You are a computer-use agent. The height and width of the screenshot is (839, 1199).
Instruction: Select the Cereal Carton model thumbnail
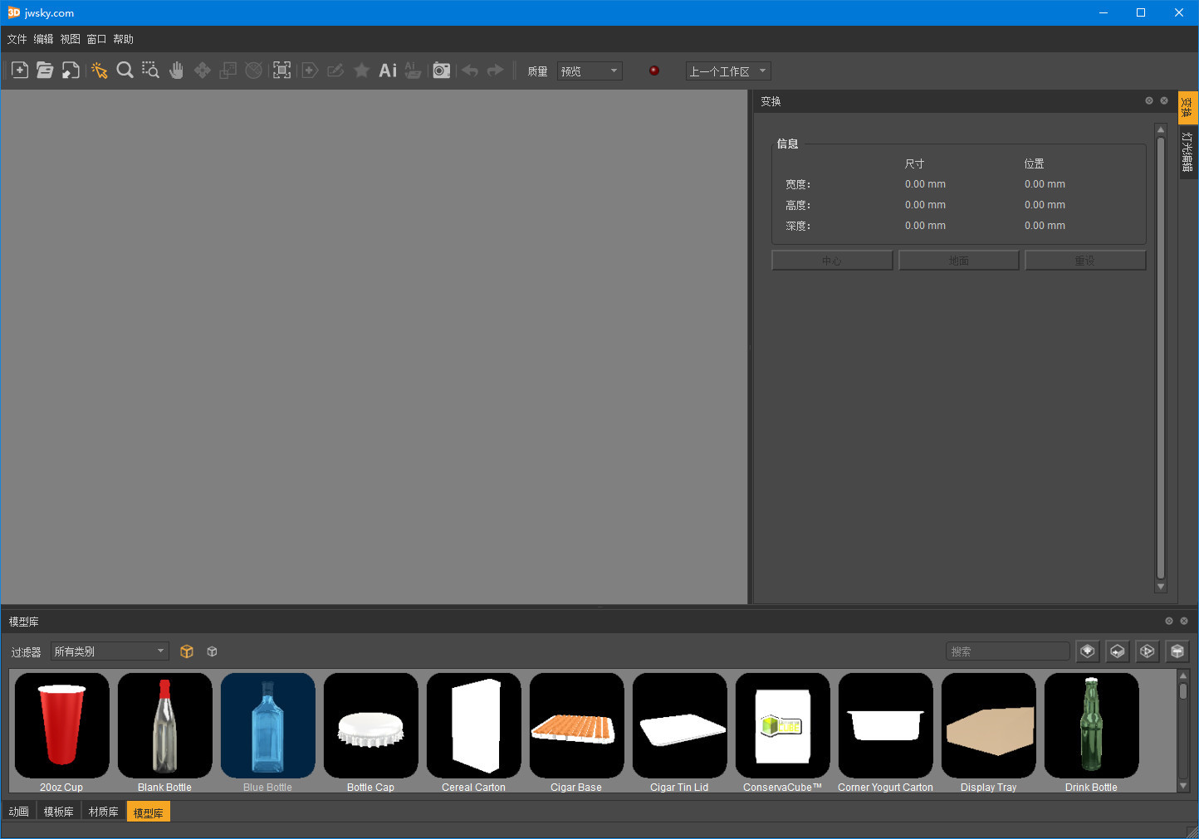473,726
